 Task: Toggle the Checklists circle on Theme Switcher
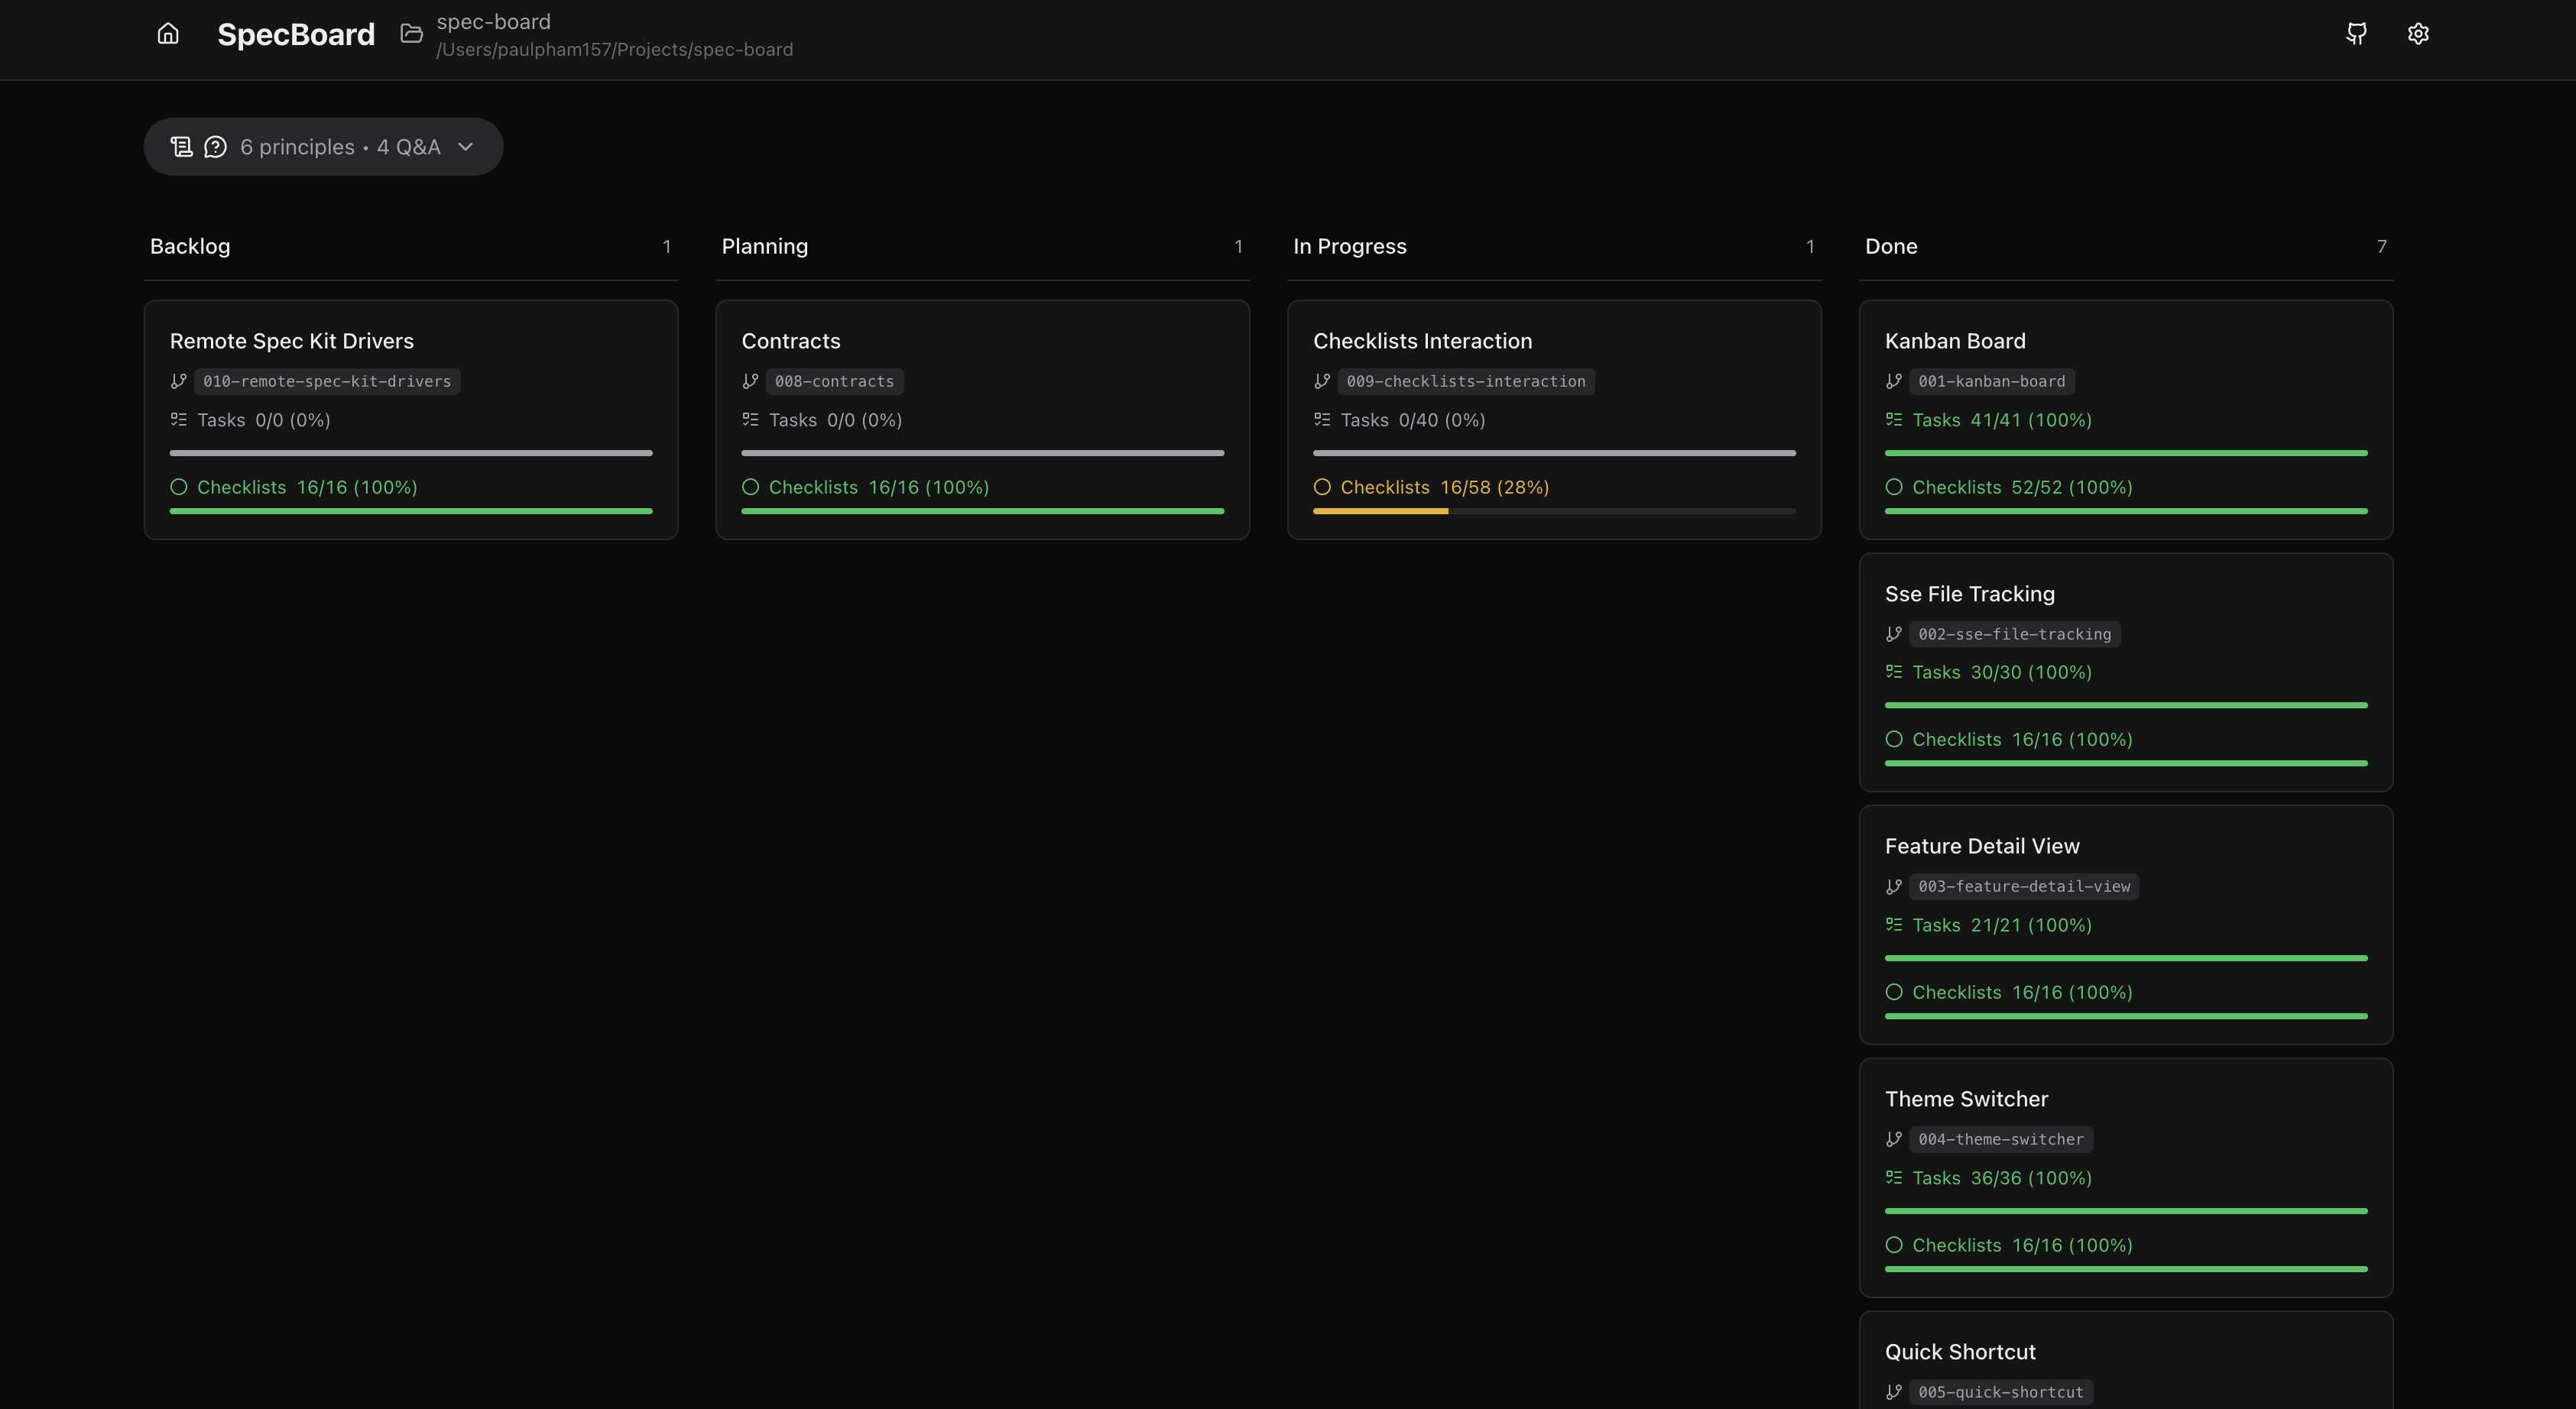pyautogui.click(x=1894, y=1245)
